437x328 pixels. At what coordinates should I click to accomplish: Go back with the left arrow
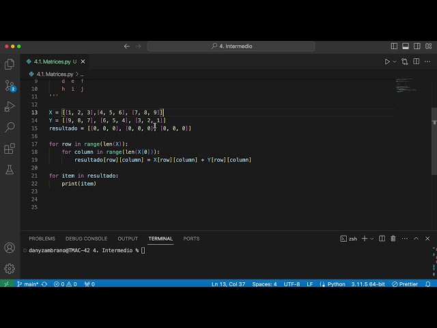(x=127, y=46)
